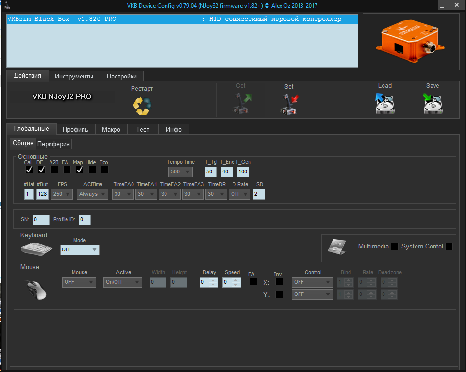Open the AClTime dropdown
The image size is (466, 372).
coord(92,194)
